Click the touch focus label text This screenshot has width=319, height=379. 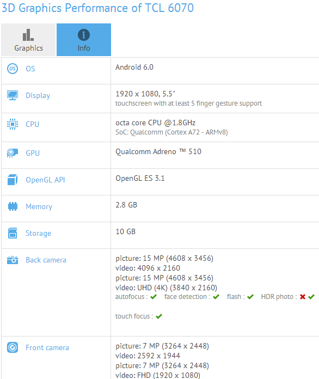point(134,316)
